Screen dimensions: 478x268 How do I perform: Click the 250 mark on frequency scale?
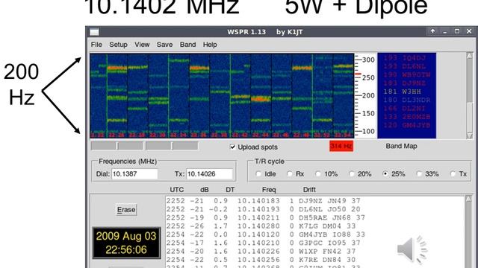click(x=368, y=77)
